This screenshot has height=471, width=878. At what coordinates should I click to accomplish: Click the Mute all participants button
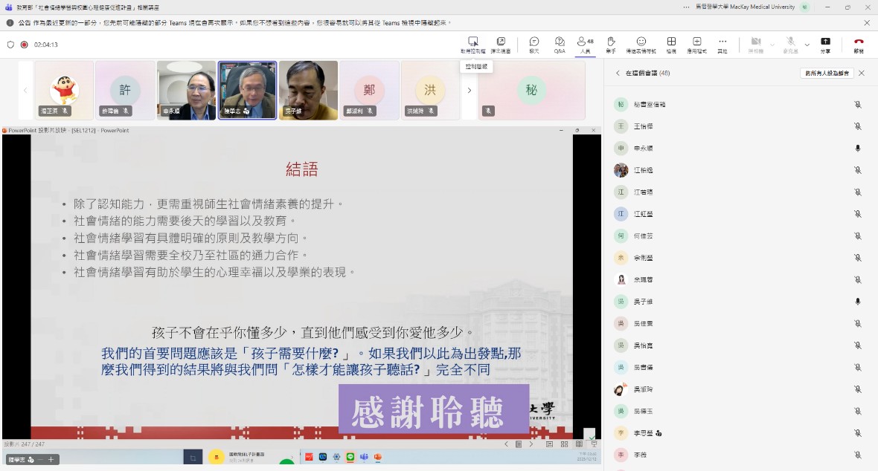click(827, 74)
